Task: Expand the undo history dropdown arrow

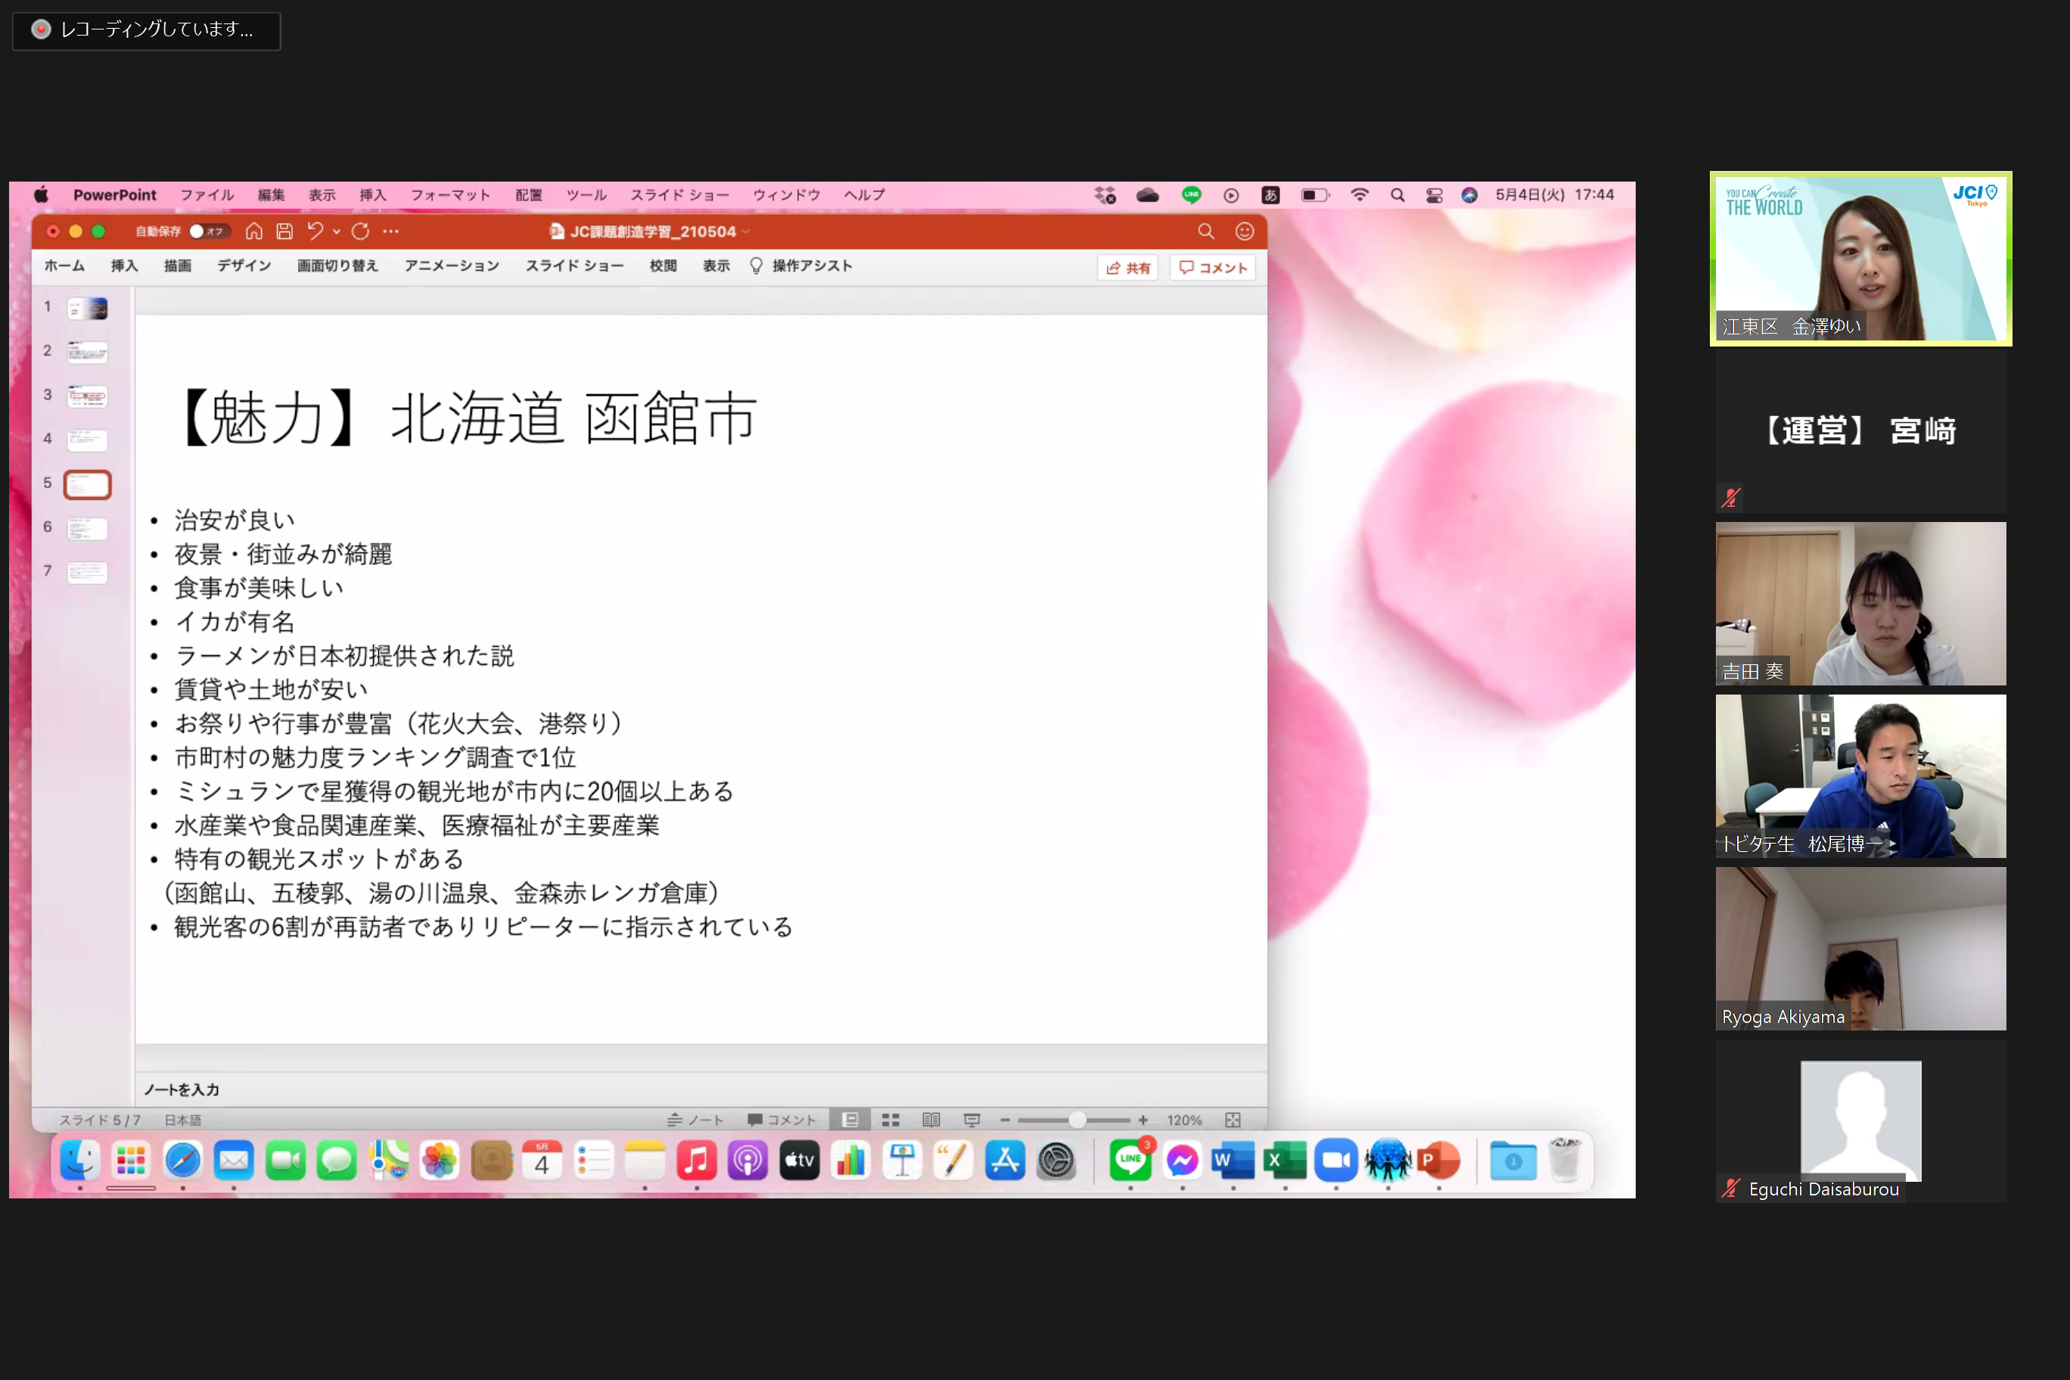Action: click(336, 232)
